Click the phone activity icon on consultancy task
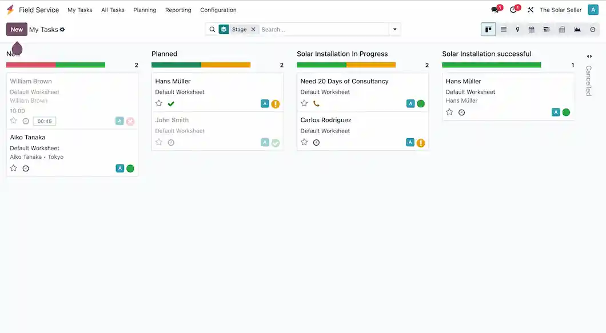The width and height of the screenshot is (606, 333). (x=317, y=104)
